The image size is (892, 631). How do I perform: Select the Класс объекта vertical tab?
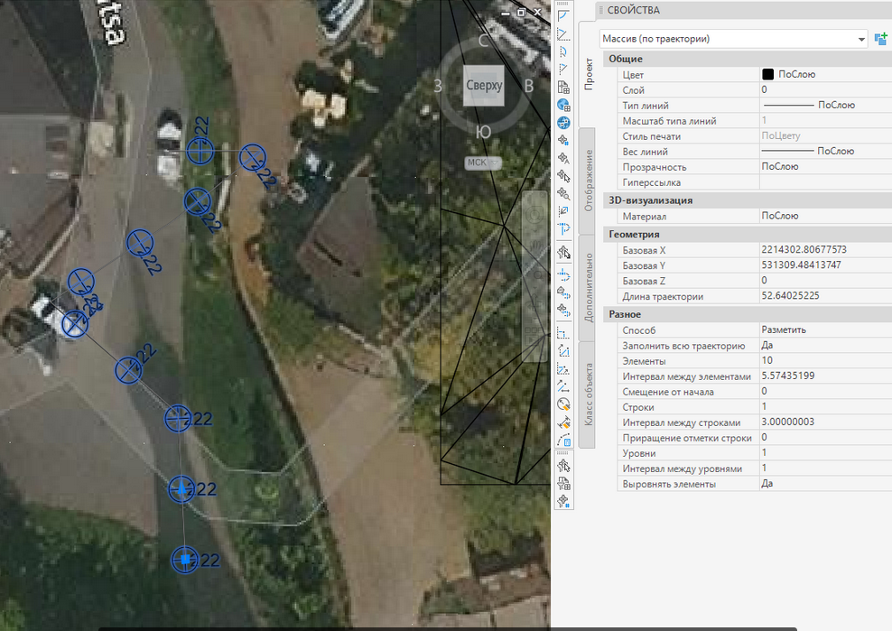click(588, 394)
